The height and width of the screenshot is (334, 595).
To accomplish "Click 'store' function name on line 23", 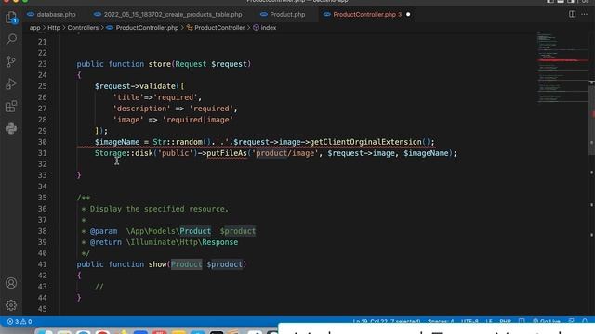I will [160, 64].
